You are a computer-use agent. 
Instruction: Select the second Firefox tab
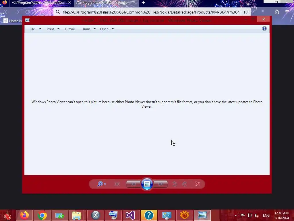click(x=103, y=3)
